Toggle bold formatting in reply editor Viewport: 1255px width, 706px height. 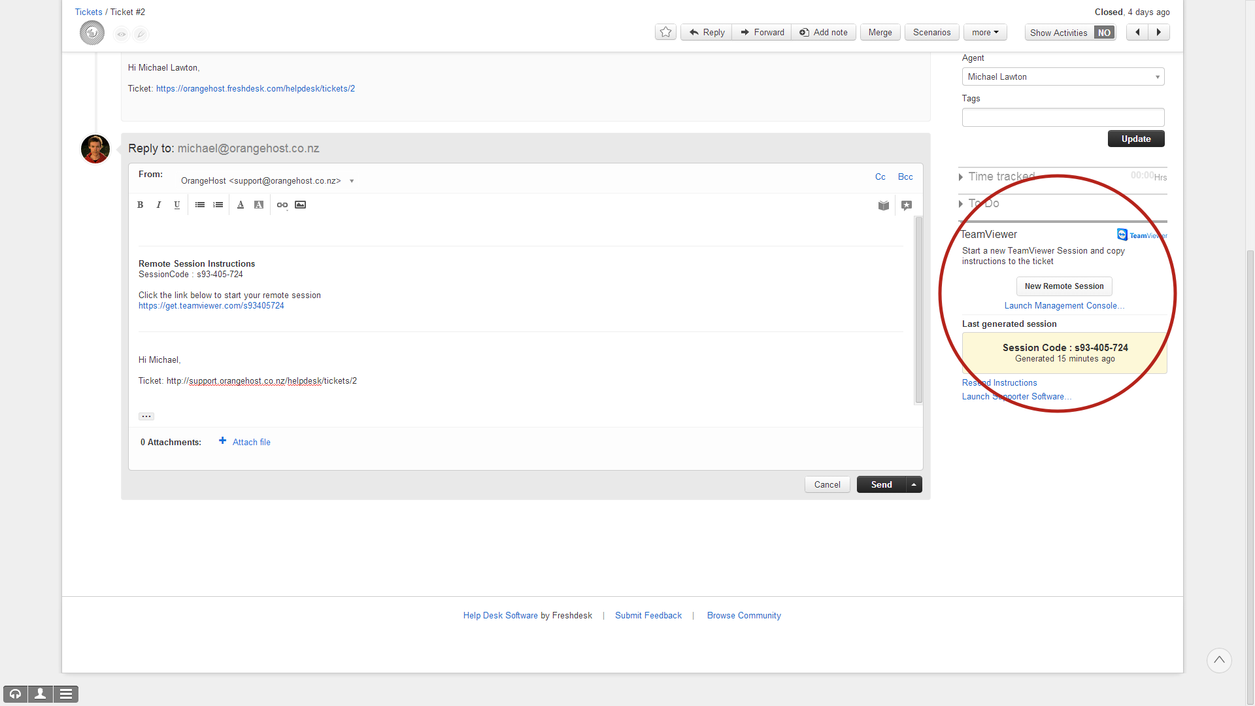140,205
